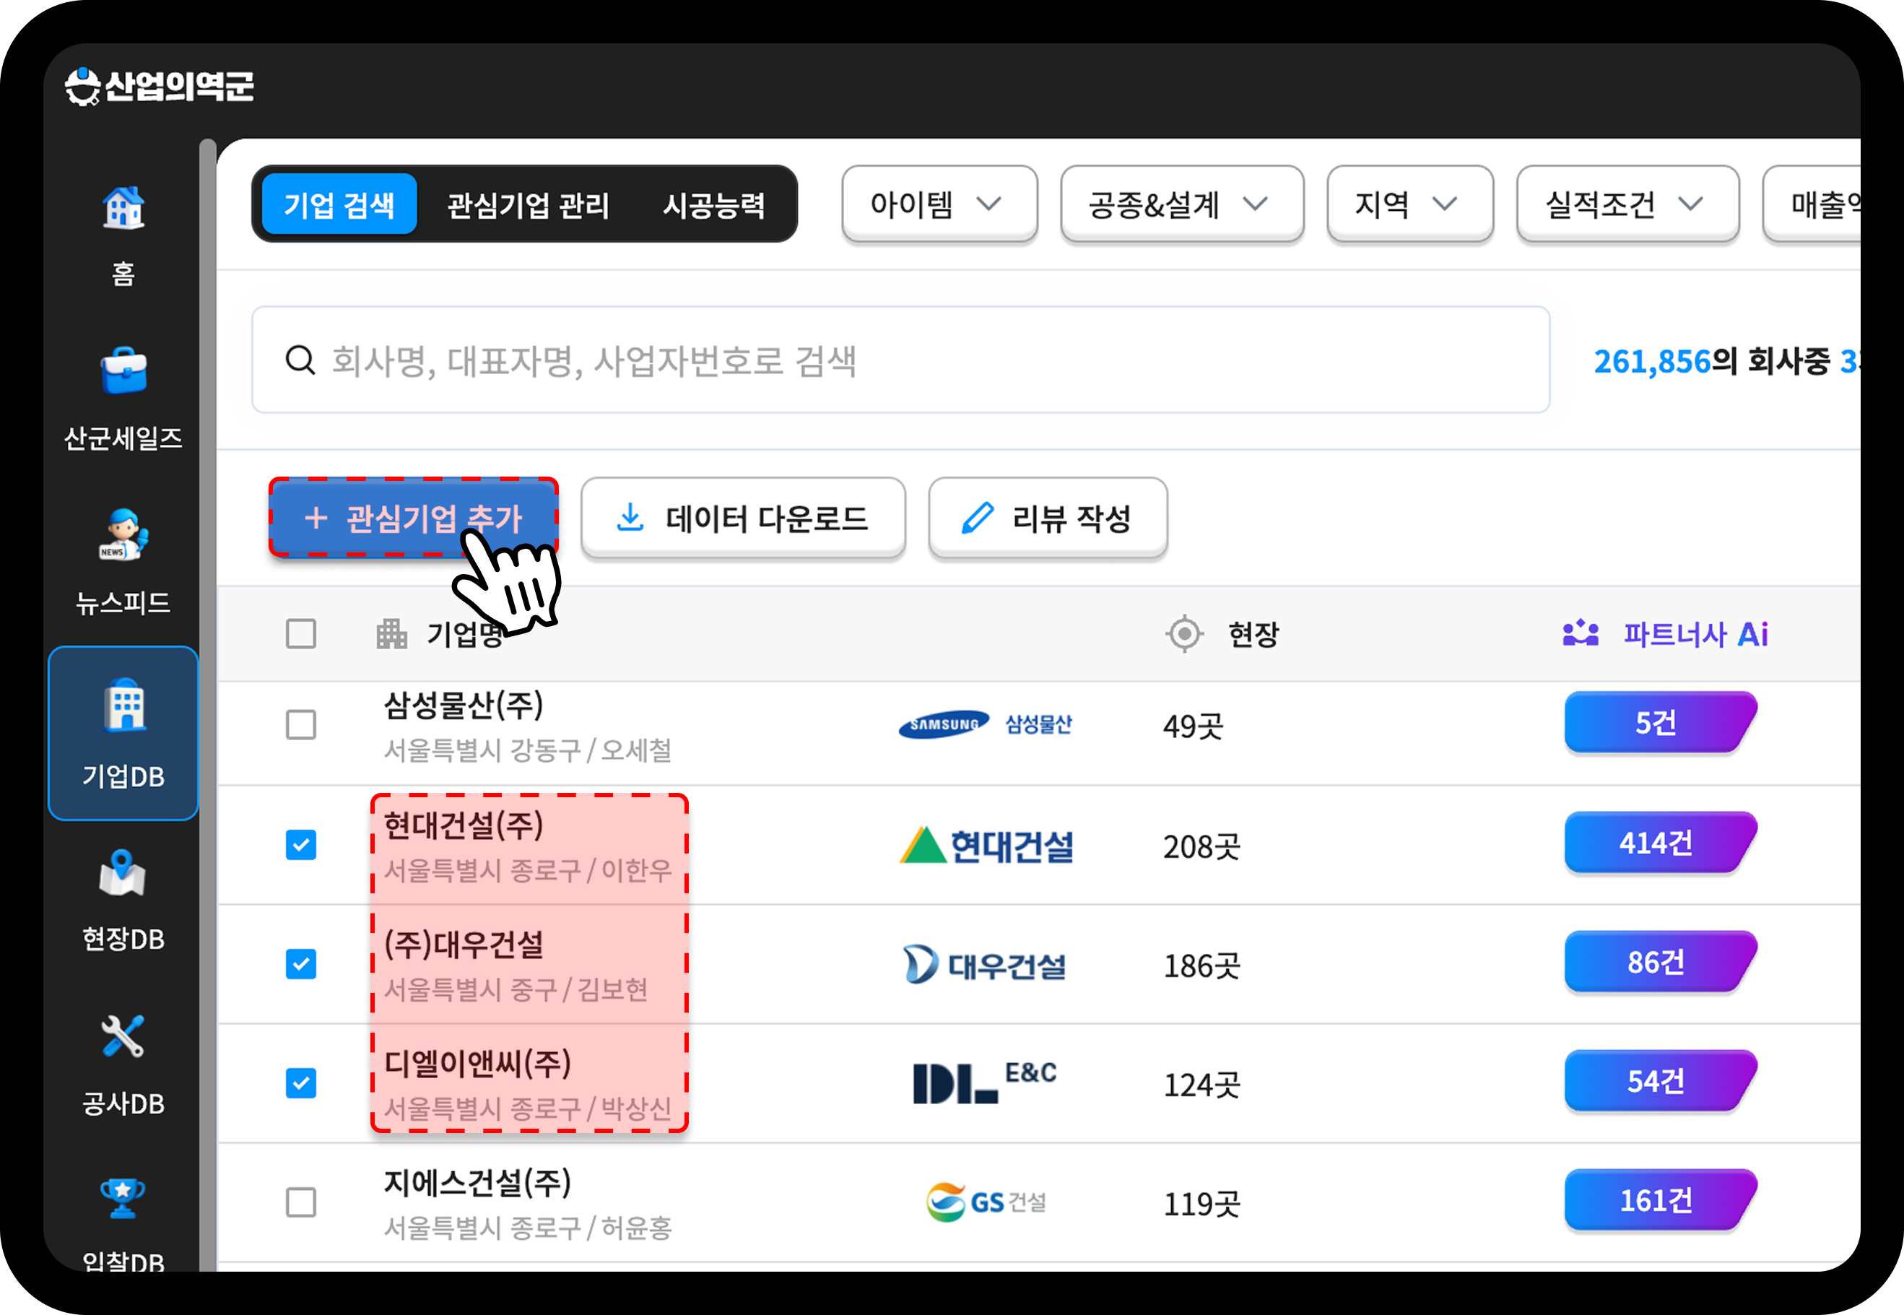
Task: Click company name 지에스건설(주)
Action: pyautogui.click(x=477, y=1182)
